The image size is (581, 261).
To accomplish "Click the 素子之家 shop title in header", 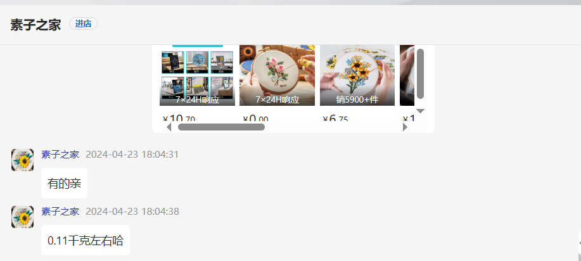I will coord(35,25).
